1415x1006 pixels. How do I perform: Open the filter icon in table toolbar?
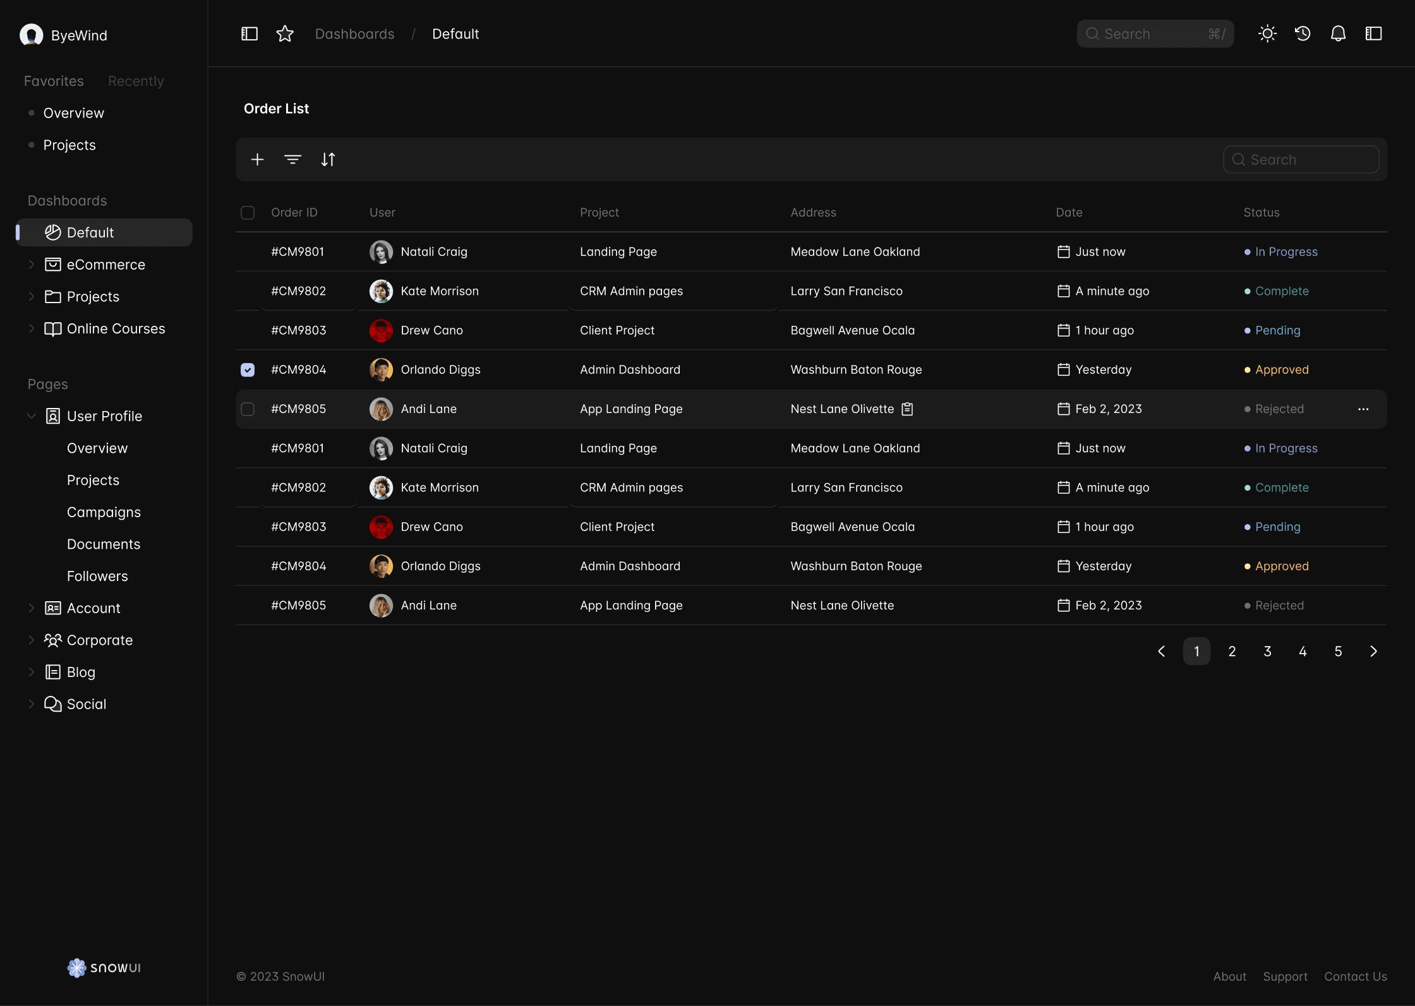tap(292, 160)
